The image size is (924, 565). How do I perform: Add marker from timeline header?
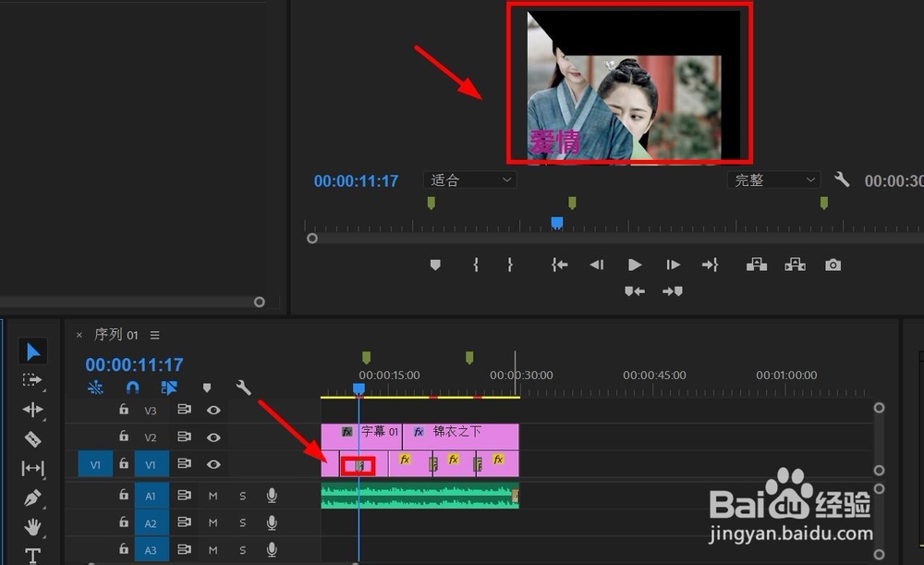click(x=207, y=387)
